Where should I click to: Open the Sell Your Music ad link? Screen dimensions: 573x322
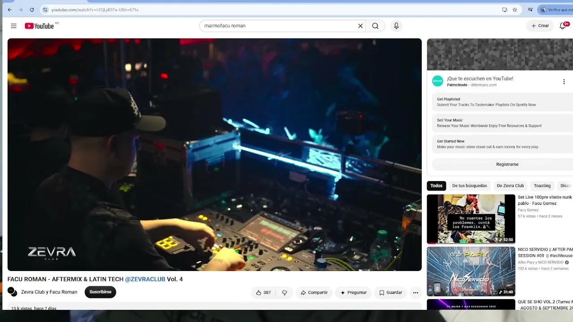[x=503, y=123]
